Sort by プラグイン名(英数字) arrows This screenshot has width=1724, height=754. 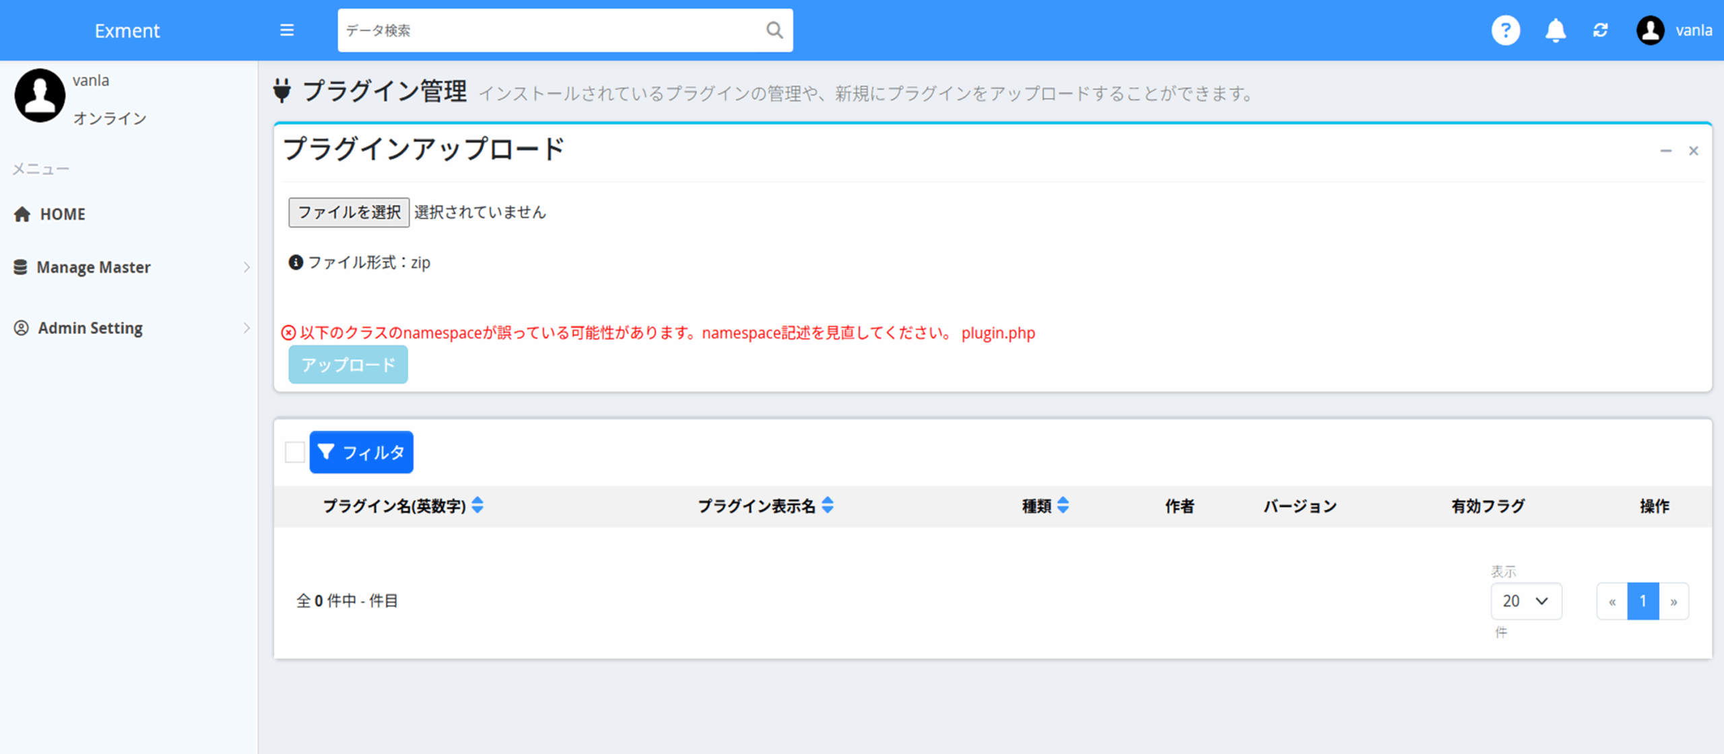pos(477,505)
